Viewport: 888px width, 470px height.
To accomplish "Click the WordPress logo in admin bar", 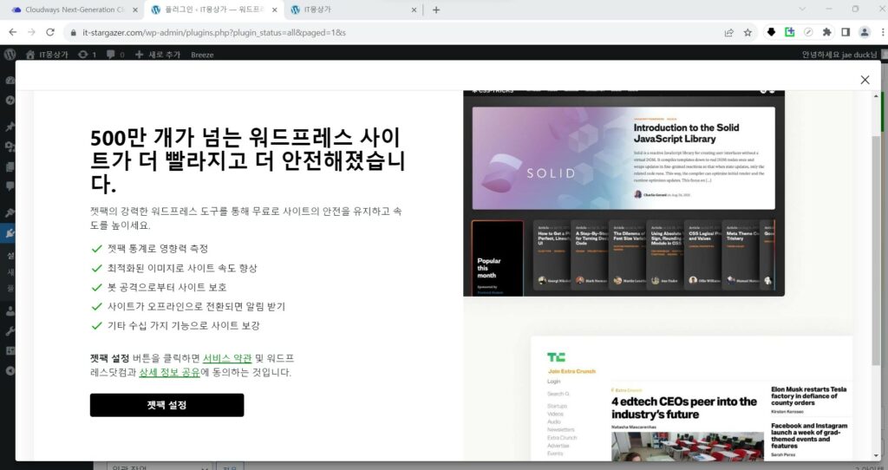I will (x=10, y=55).
